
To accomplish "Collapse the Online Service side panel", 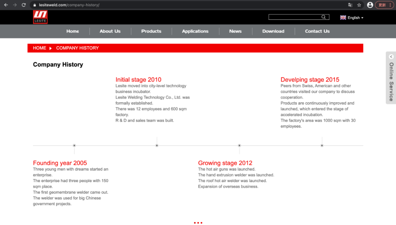I will 391,57.
